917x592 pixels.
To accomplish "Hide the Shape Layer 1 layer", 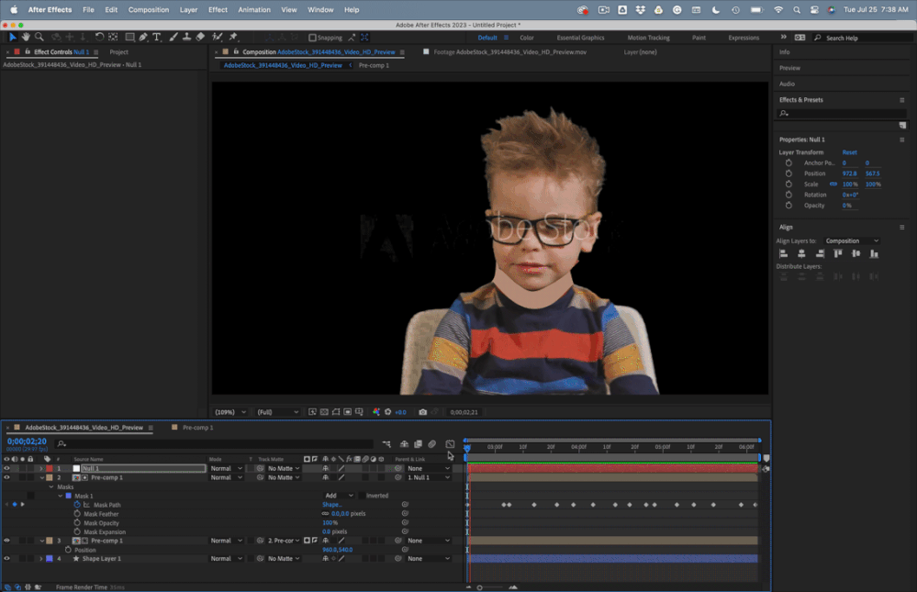I will click(x=6, y=558).
